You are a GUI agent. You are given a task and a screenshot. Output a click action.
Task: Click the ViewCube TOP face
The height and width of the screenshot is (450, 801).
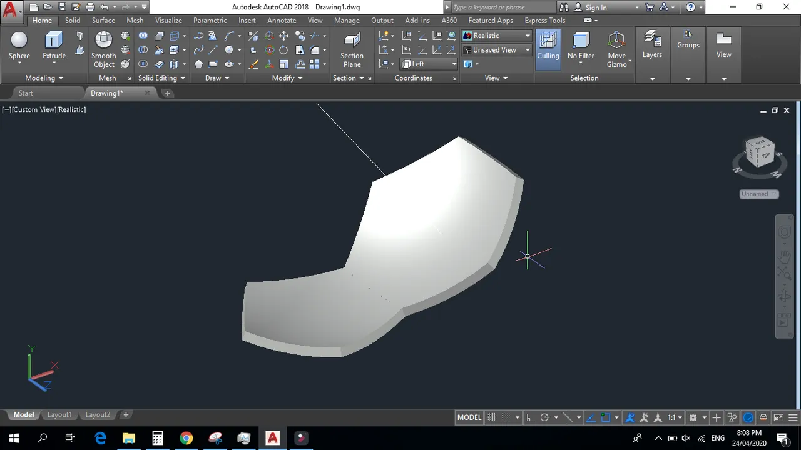coord(765,155)
